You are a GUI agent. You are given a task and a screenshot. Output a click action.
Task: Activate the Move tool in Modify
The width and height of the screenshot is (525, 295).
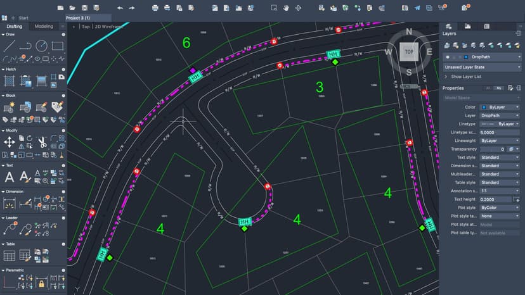[10, 142]
